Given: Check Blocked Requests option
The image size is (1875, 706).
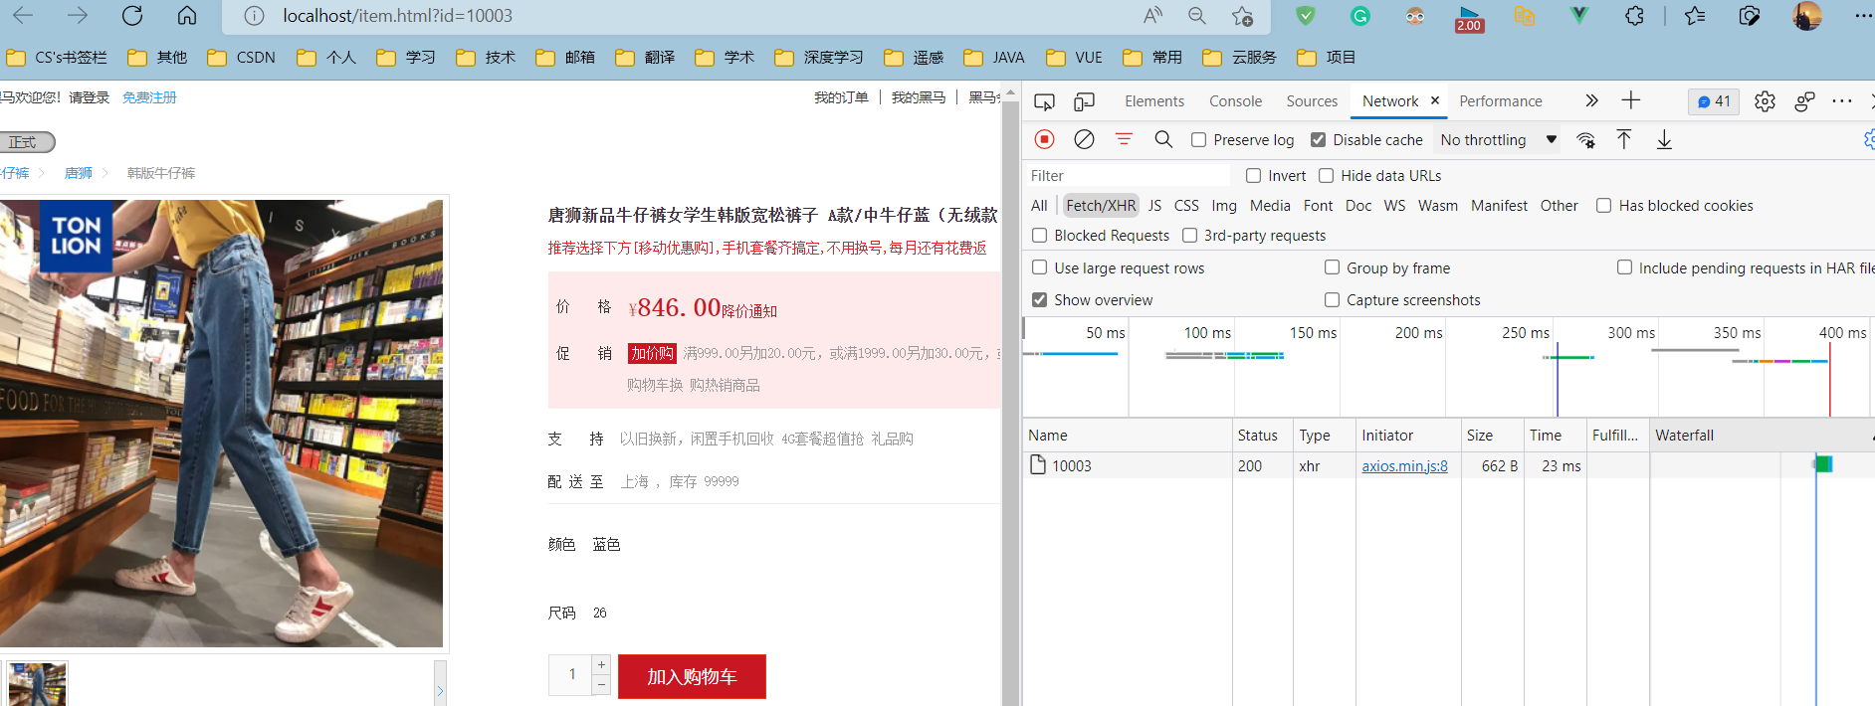Looking at the screenshot, I should (x=1040, y=236).
